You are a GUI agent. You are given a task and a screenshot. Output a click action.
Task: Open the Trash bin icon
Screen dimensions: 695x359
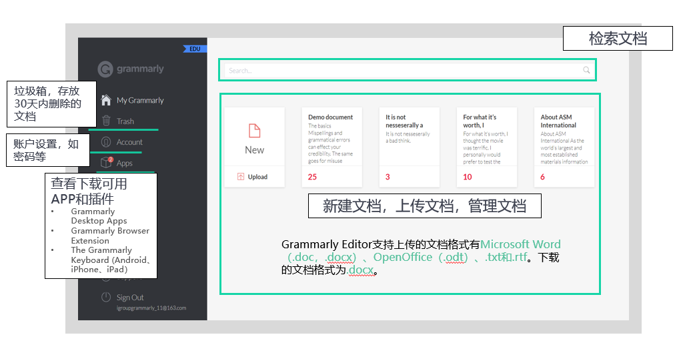[x=106, y=121]
